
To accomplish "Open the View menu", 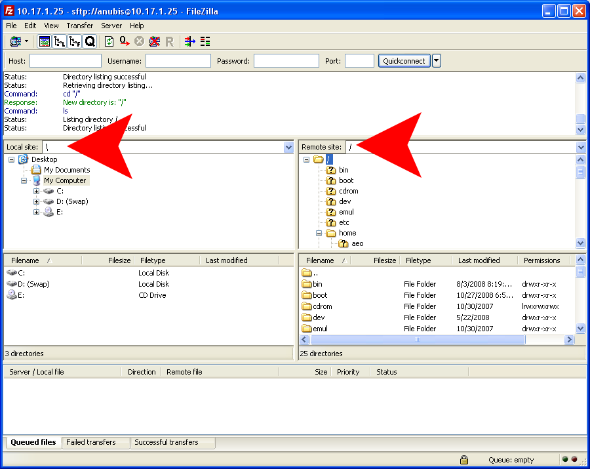I will click(51, 26).
